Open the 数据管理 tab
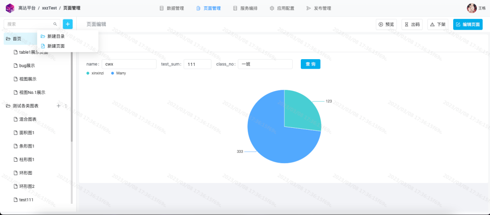This screenshot has width=490, height=215. tap(171, 9)
